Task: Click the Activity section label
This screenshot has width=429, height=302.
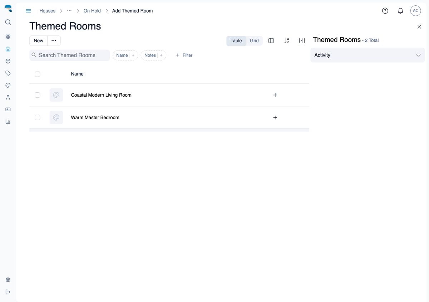Action: (x=322, y=55)
